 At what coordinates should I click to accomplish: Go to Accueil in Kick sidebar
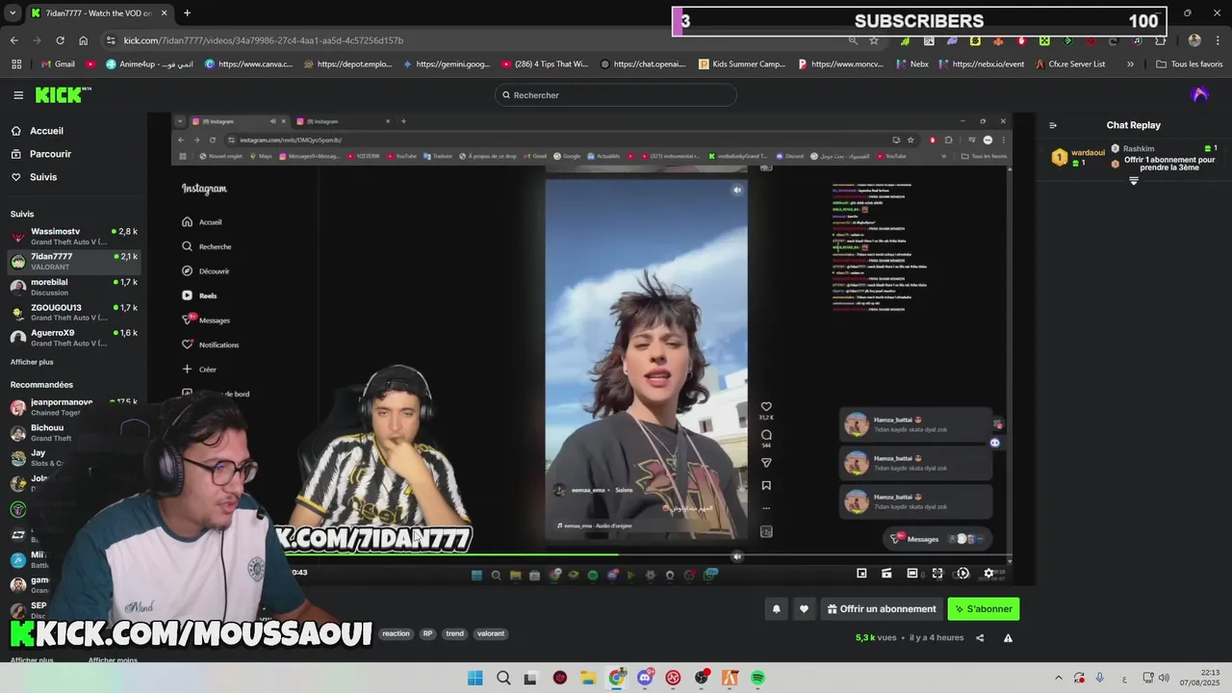point(38,131)
